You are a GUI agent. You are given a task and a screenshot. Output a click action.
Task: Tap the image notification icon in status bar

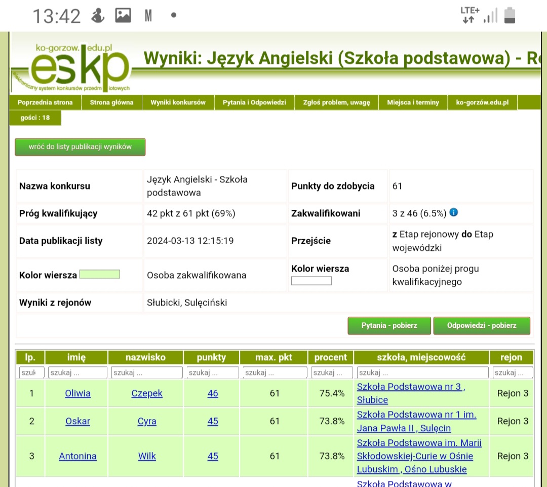tap(123, 16)
